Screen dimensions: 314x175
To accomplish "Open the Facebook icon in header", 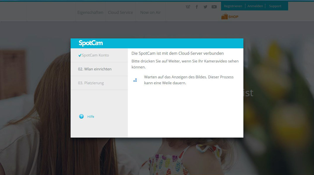I will 197,7.
